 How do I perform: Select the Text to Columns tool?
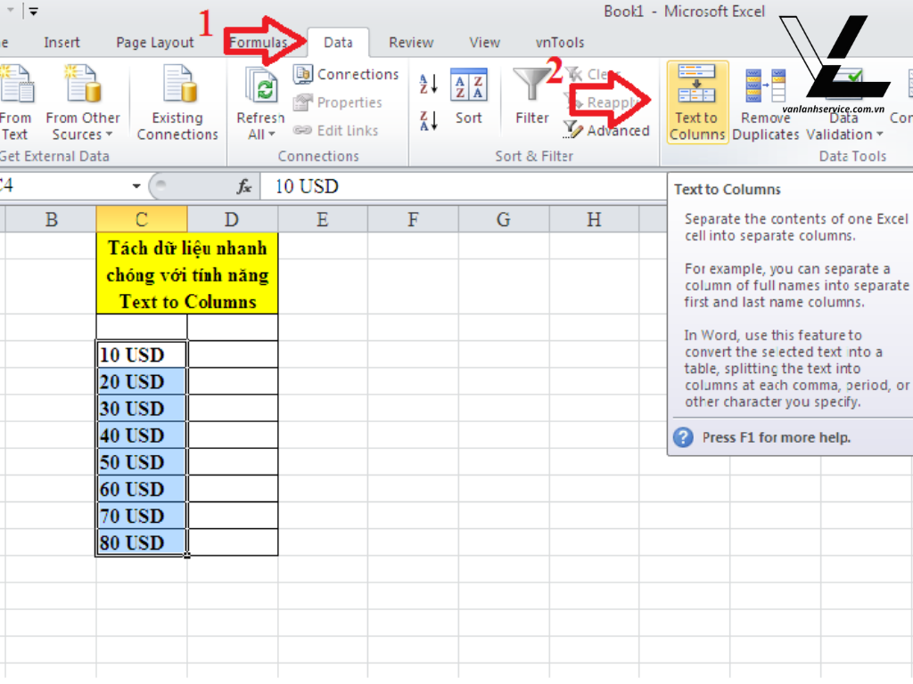(x=696, y=102)
